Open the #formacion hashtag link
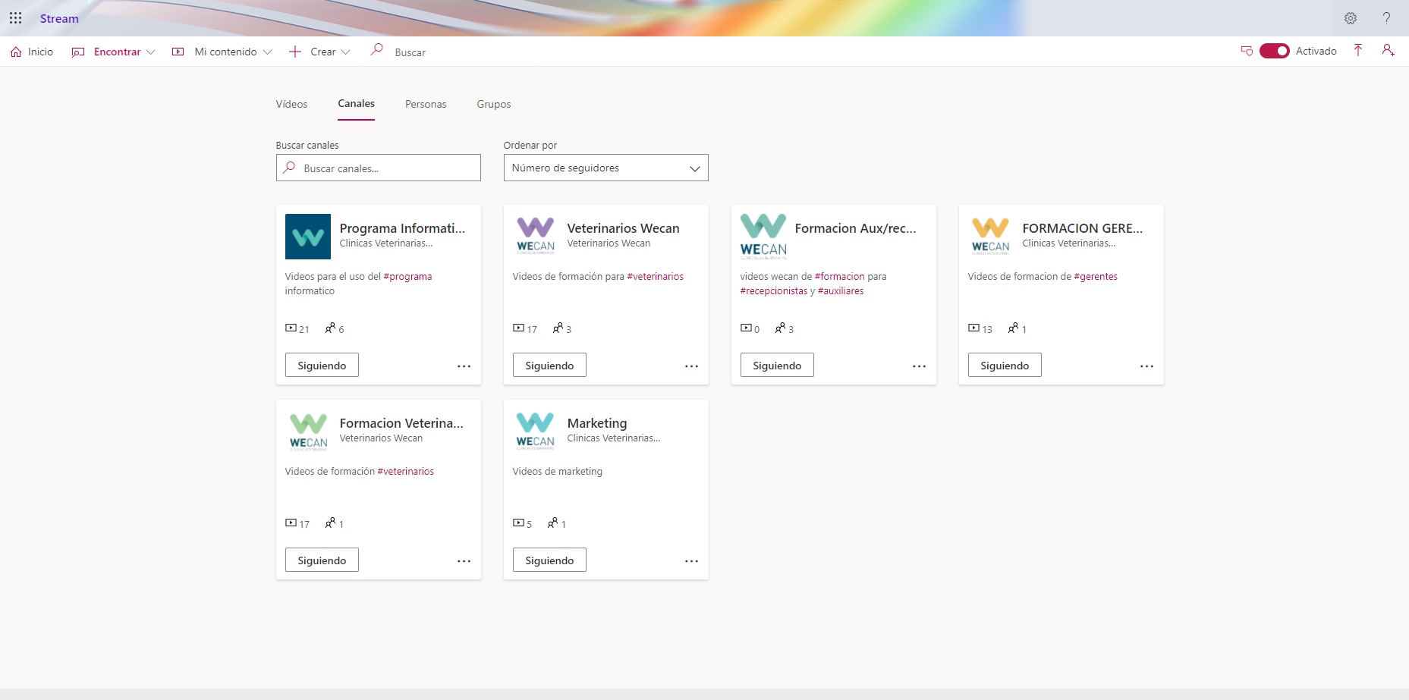Screen dimensions: 1409x700 [x=839, y=277]
